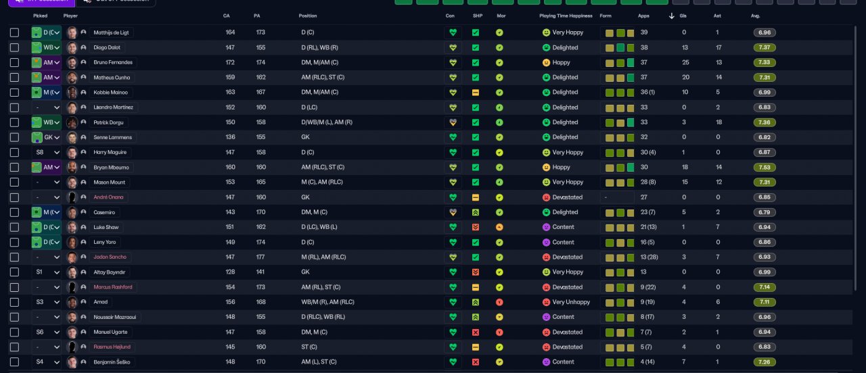This screenshot has width=866, height=373.
Task: Open Casemiro's player profile link
Action: (104, 212)
